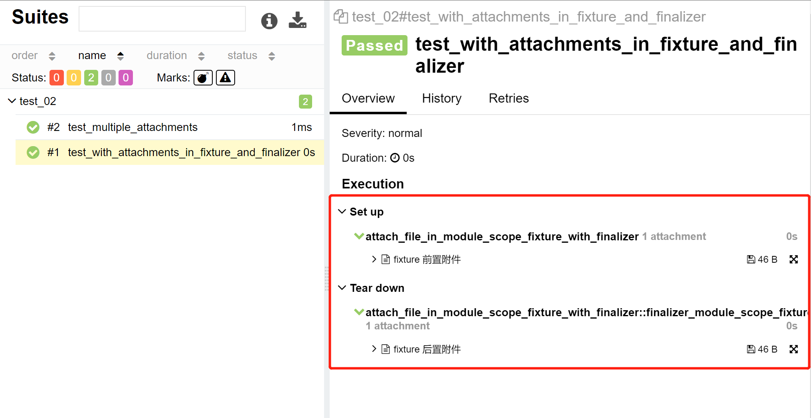Switch to the History tab
Image resolution: width=811 pixels, height=418 pixels.
click(x=441, y=98)
